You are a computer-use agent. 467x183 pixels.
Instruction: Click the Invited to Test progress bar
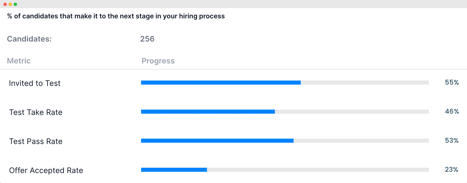click(285, 83)
